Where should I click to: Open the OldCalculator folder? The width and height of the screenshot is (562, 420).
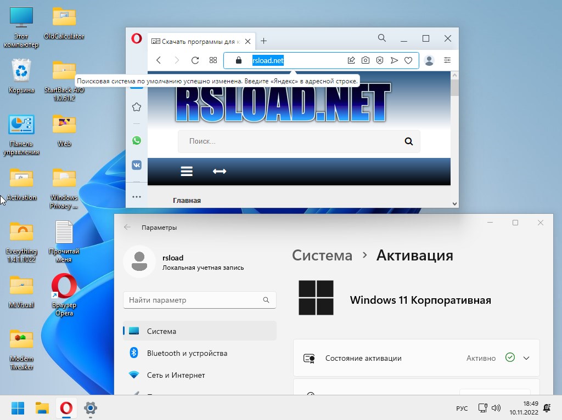coord(64,24)
